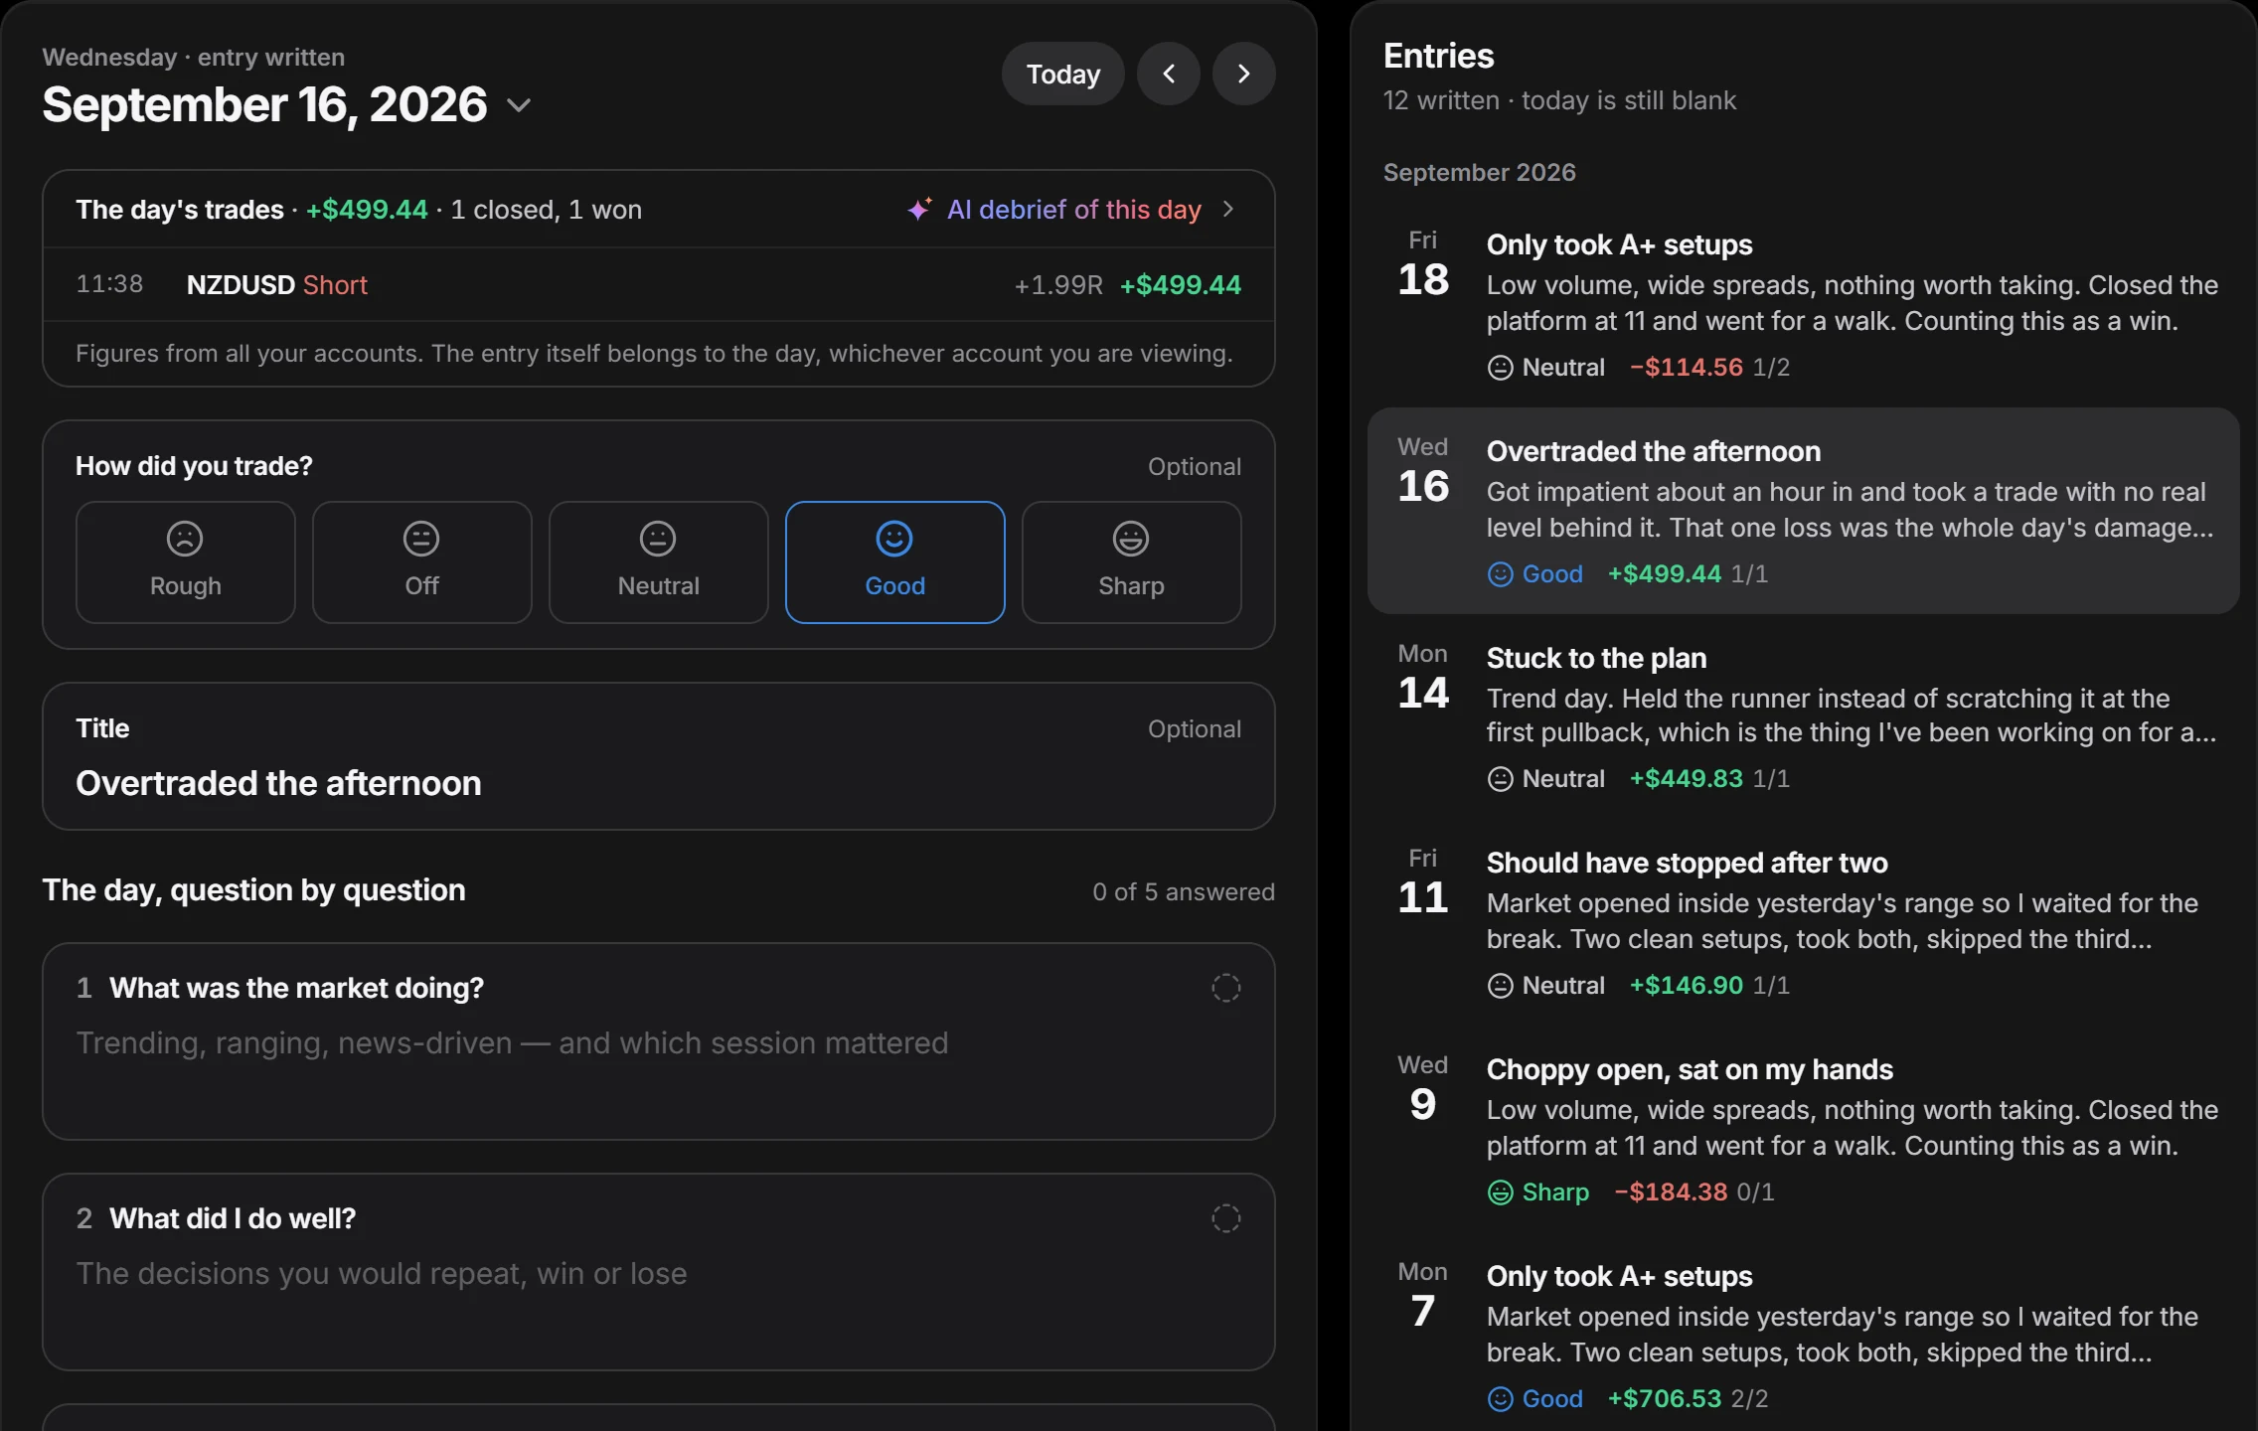This screenshot has width=2258, height=1431.
Task: Open the date picker chevron beside September 16, 2026
Action: point(519,105)
